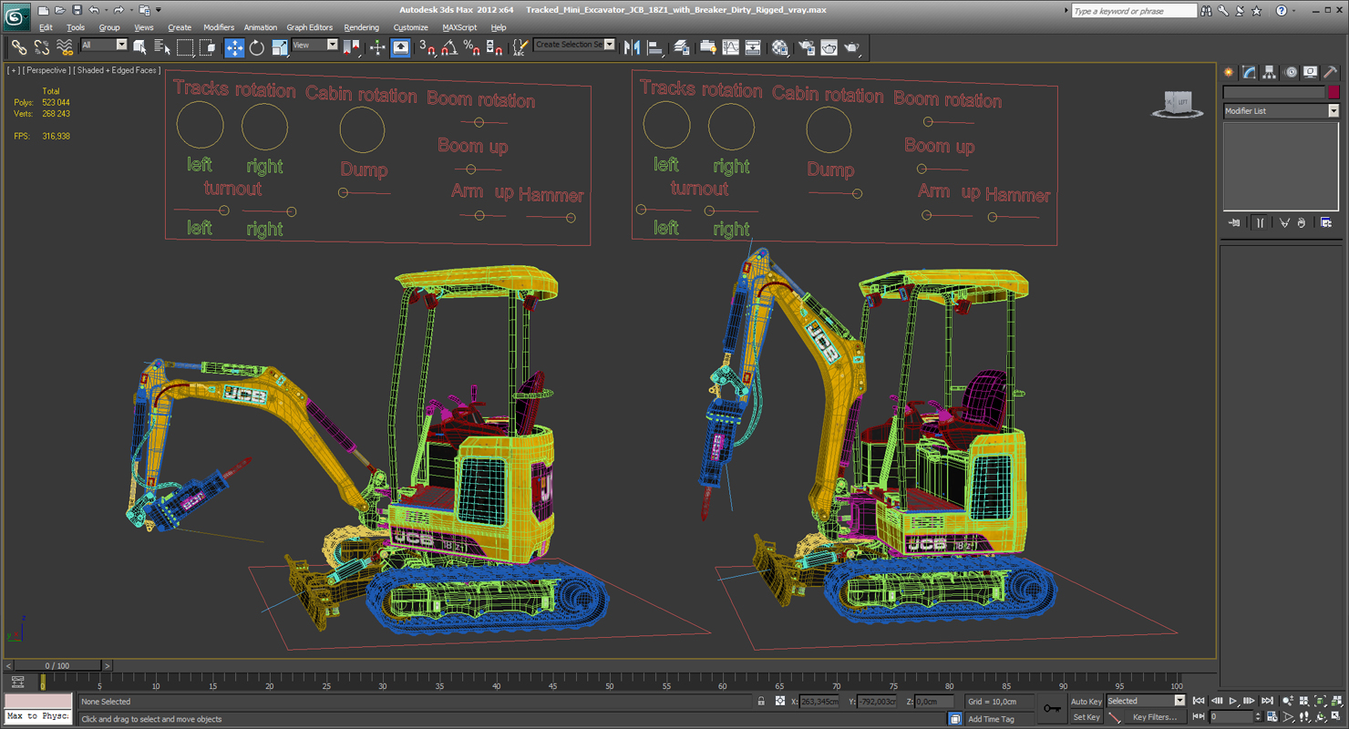Click Set Keys large key button

point(1052,708)
